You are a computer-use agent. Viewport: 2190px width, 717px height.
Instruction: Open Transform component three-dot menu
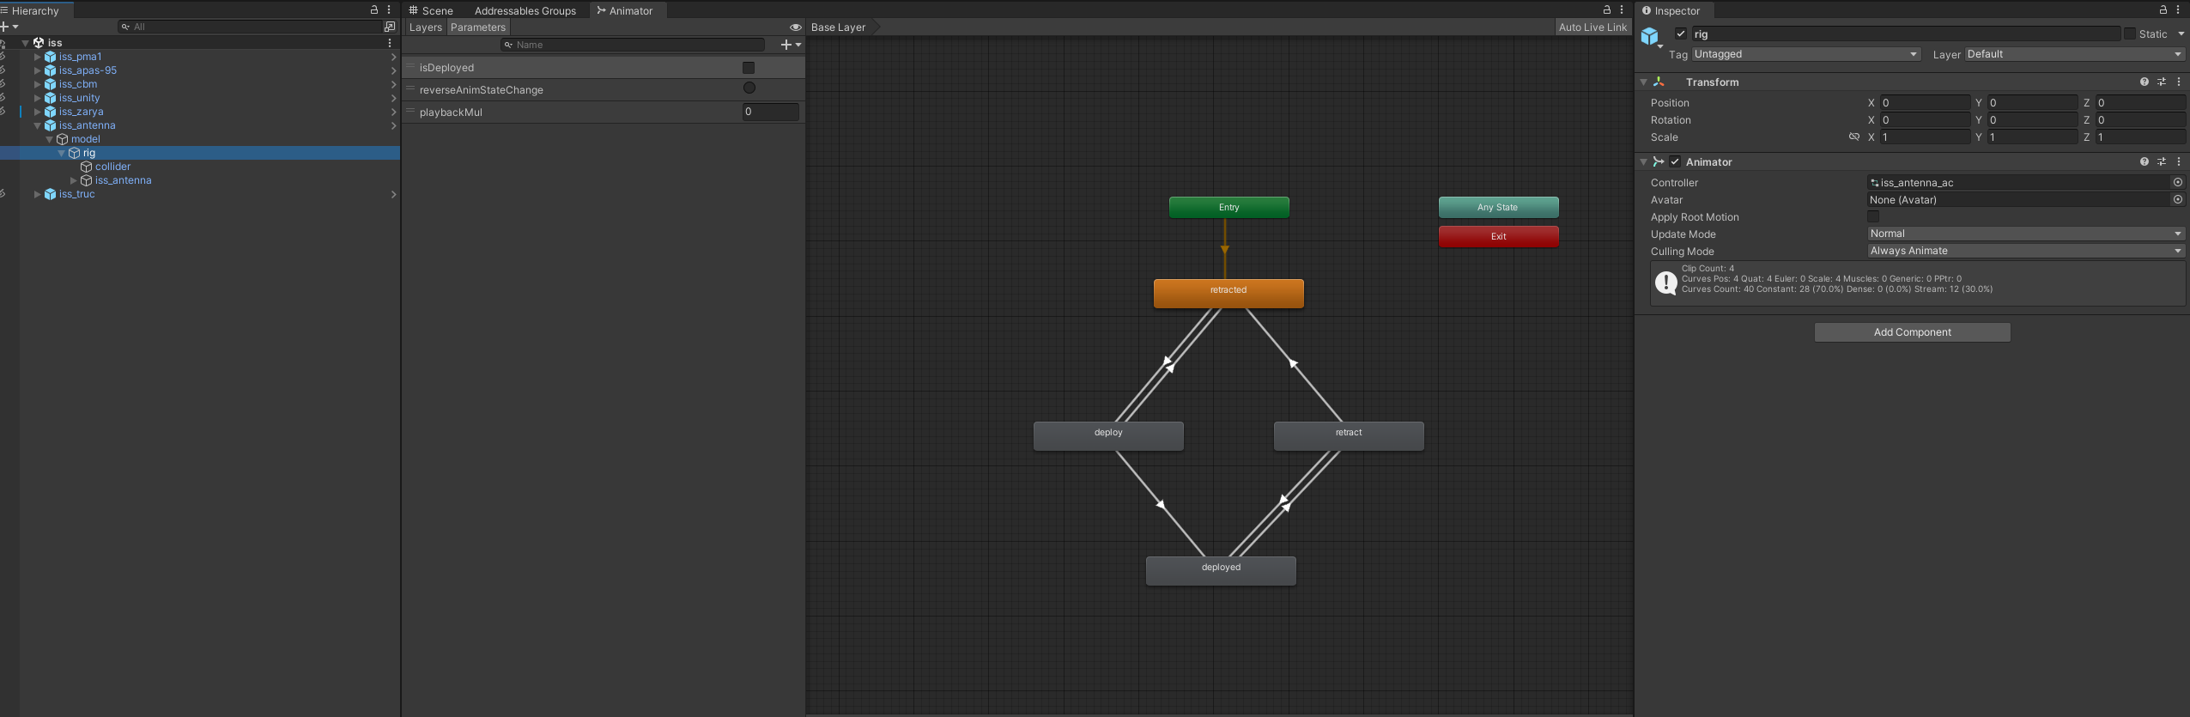point(2179,82)
